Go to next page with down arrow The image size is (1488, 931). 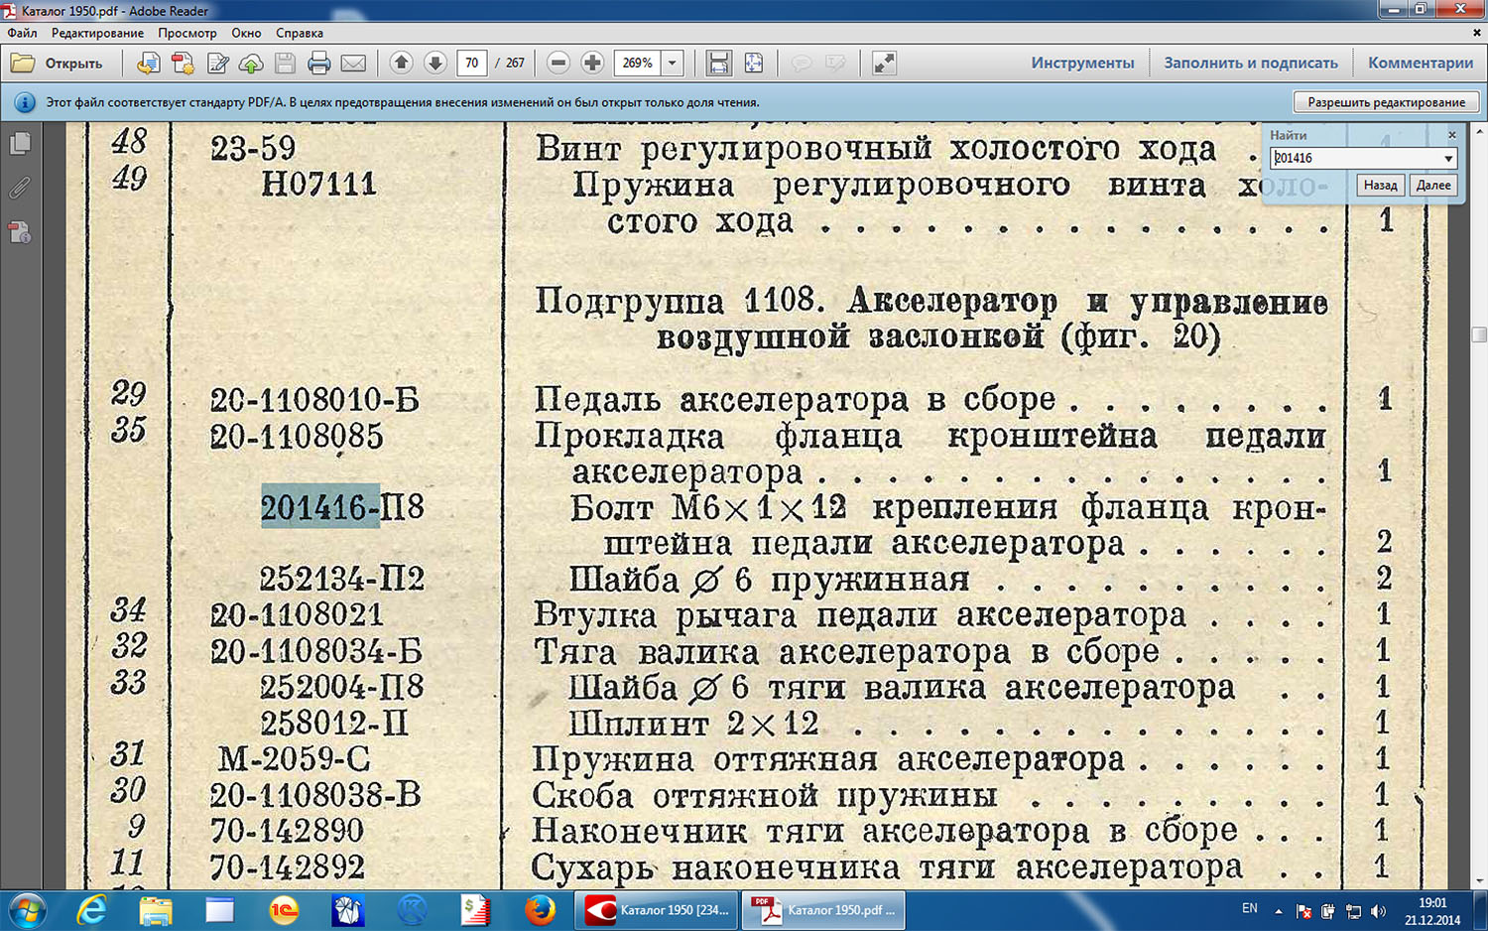pos(434,63)
